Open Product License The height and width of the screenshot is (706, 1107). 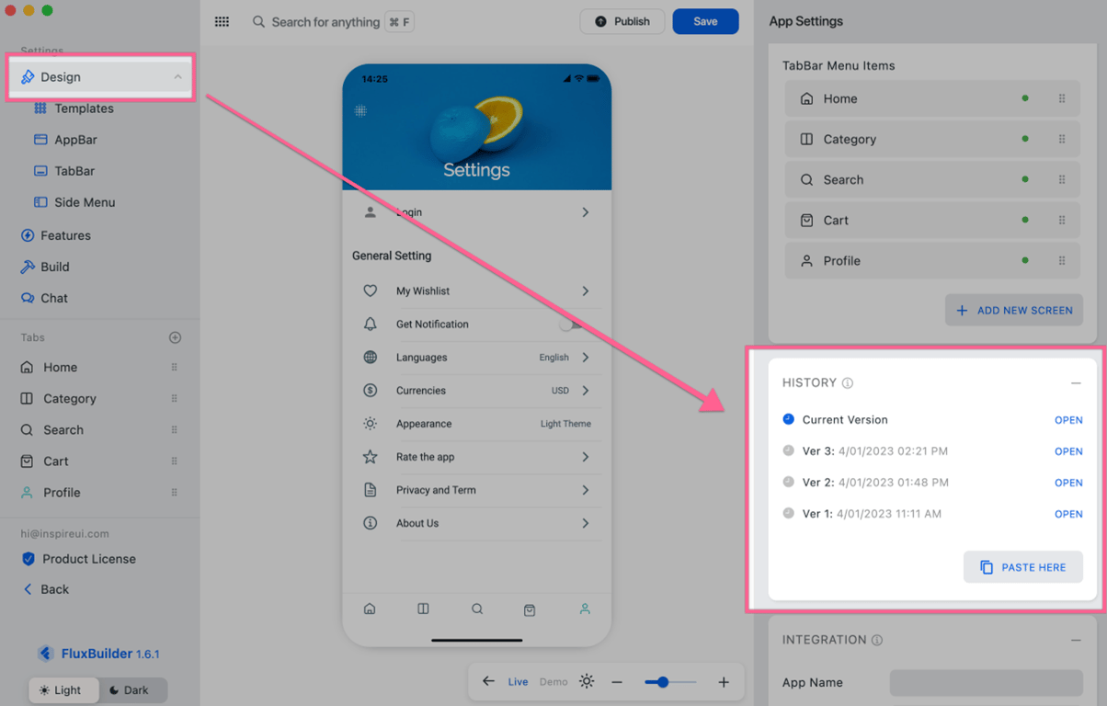pyautogui.click(x=88, y=559)
